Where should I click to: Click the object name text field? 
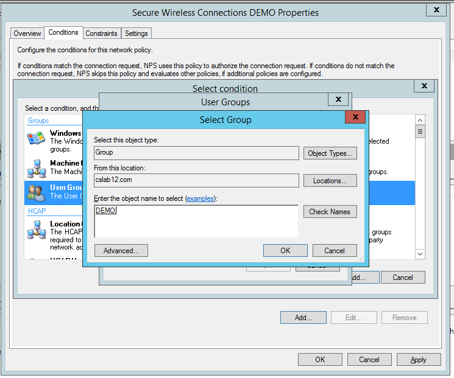tap(196, 222)
